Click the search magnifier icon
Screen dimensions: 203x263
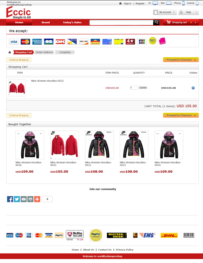[156, 22]
